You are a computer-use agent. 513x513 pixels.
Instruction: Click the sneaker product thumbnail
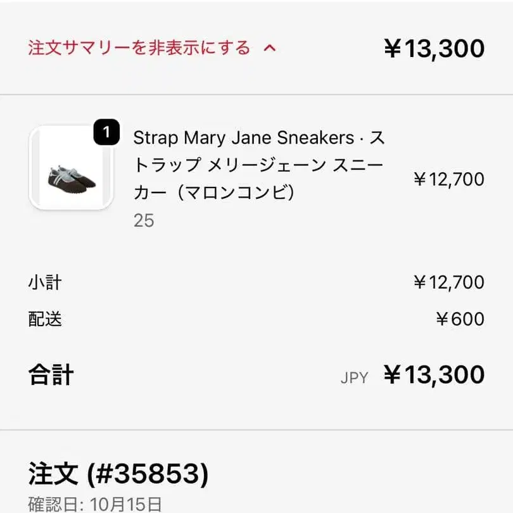71,168
